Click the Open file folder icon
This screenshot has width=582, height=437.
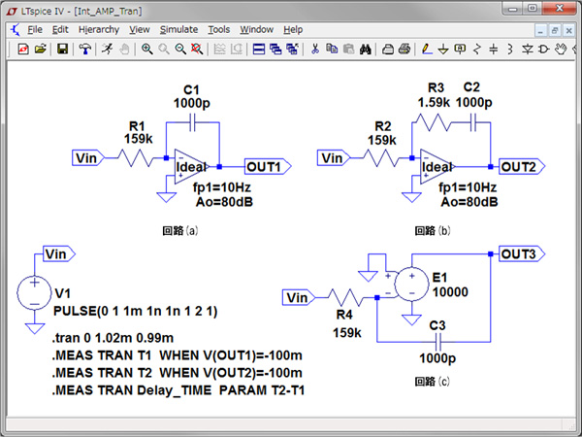(41, 49)
